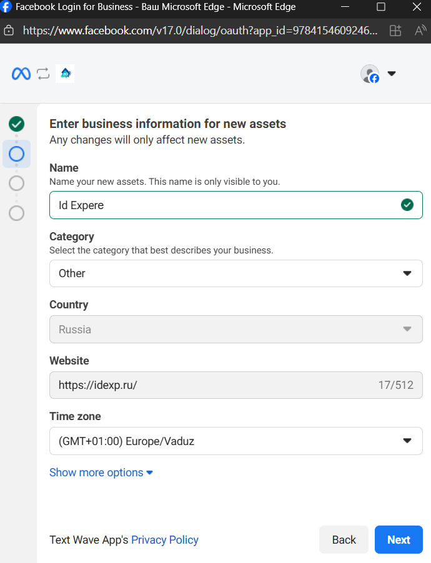Click the lock icon in the address bar
The width and height of the screenshot is (431, 563).
click(9, 30)
